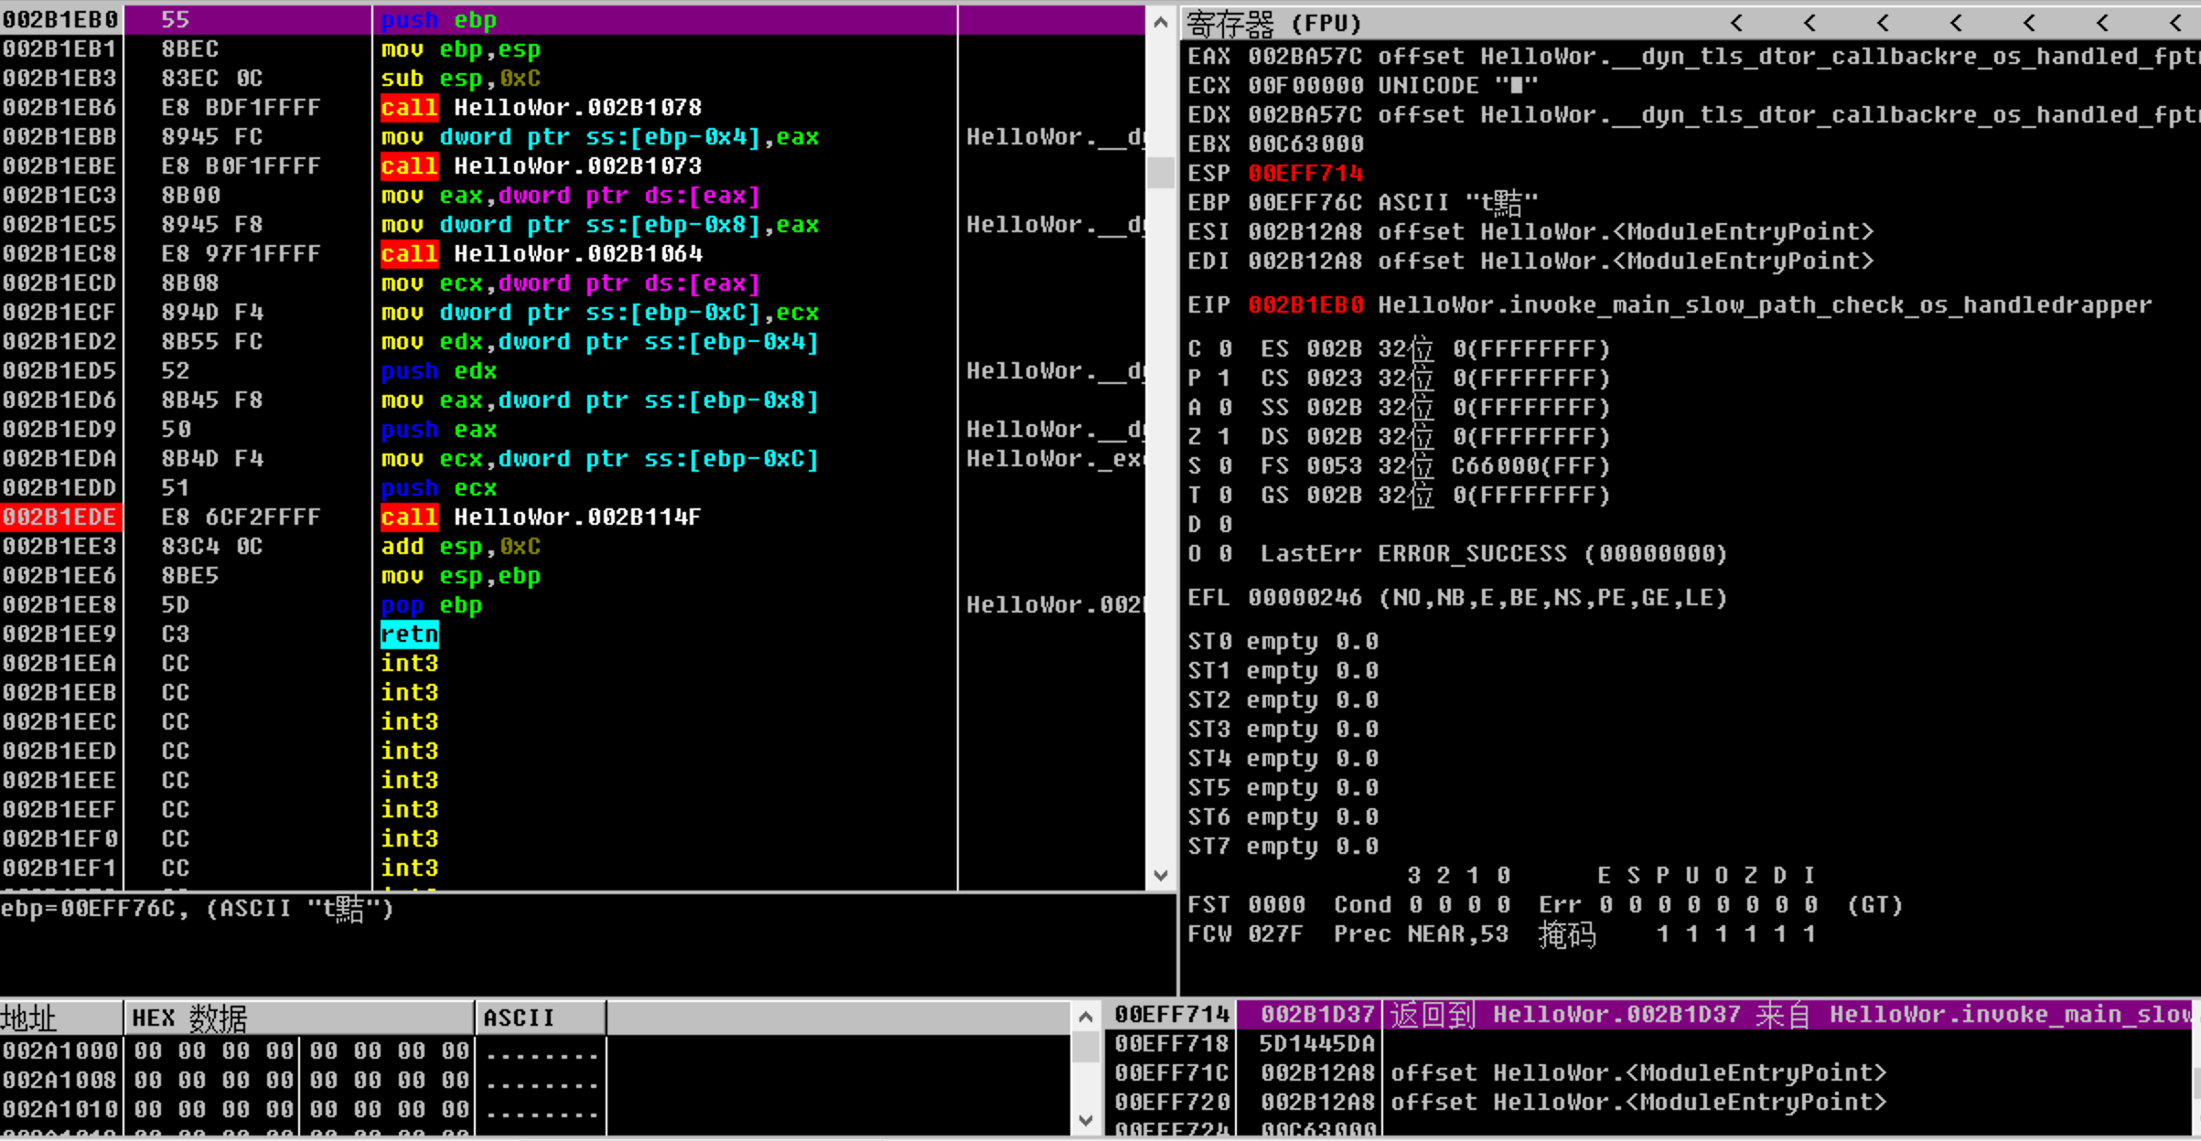Select the 'mov ecx,dword ptr ds:[eax]' instruction

tap(571, 283)
